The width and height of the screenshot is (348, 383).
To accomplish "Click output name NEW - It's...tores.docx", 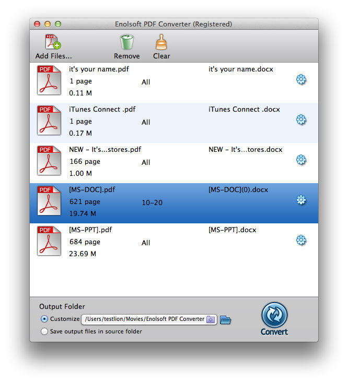I will 245,149.
